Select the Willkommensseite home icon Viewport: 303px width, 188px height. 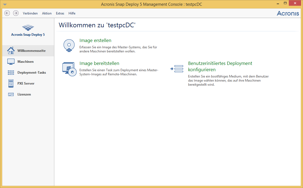(x=11, y=51)
